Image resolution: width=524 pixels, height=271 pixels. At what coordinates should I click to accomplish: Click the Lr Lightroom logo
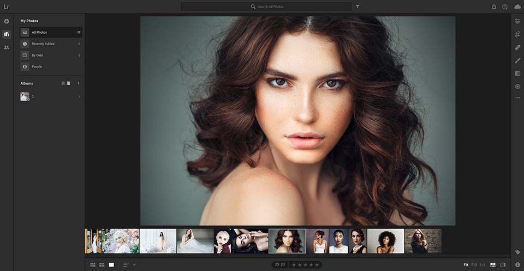[x=6, y=7]
